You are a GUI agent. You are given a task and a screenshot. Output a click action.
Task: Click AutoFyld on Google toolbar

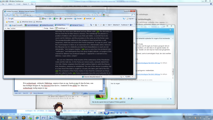coord(88,18)
